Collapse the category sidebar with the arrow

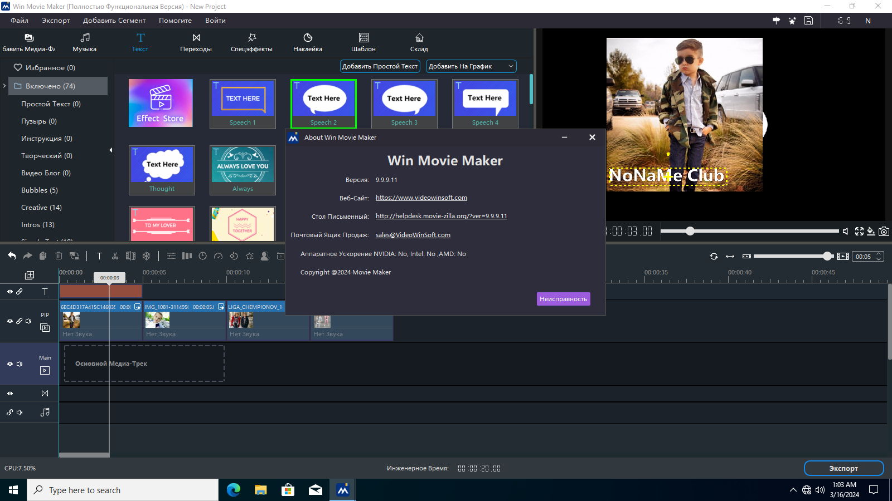pyautogui.click(x=110, y=150)
